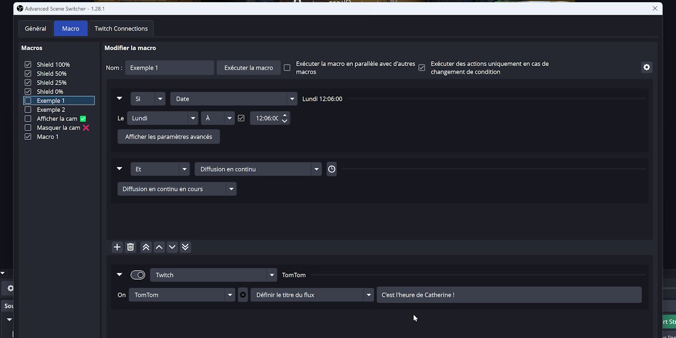The width and height of the screenshot is (676, 338).
Task: Move condition to top with double-up arrow
Action: pos(146,247)
